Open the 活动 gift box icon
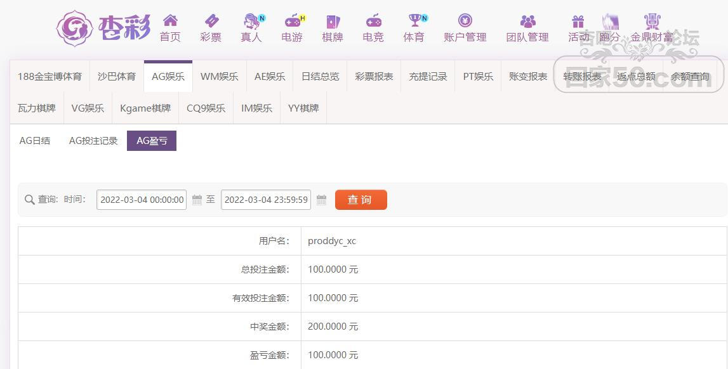 [578, 22]
